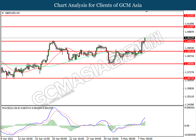Screen dimensions: 196x140
Task: Click the MACD scale value 0.00
Action: pyautogui.click(x=187, y=126)
